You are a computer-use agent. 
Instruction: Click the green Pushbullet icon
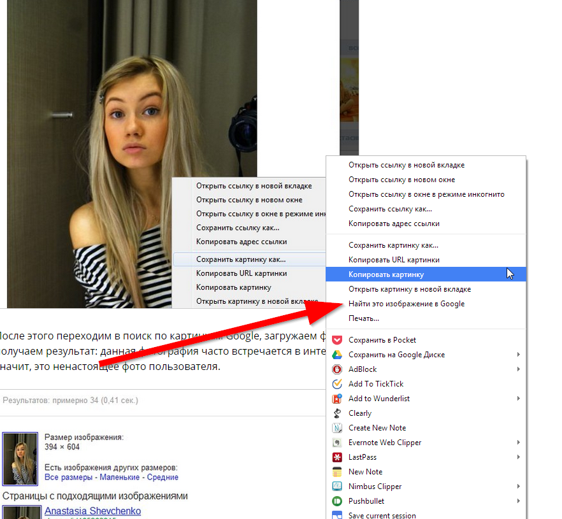tap(337, 501)
